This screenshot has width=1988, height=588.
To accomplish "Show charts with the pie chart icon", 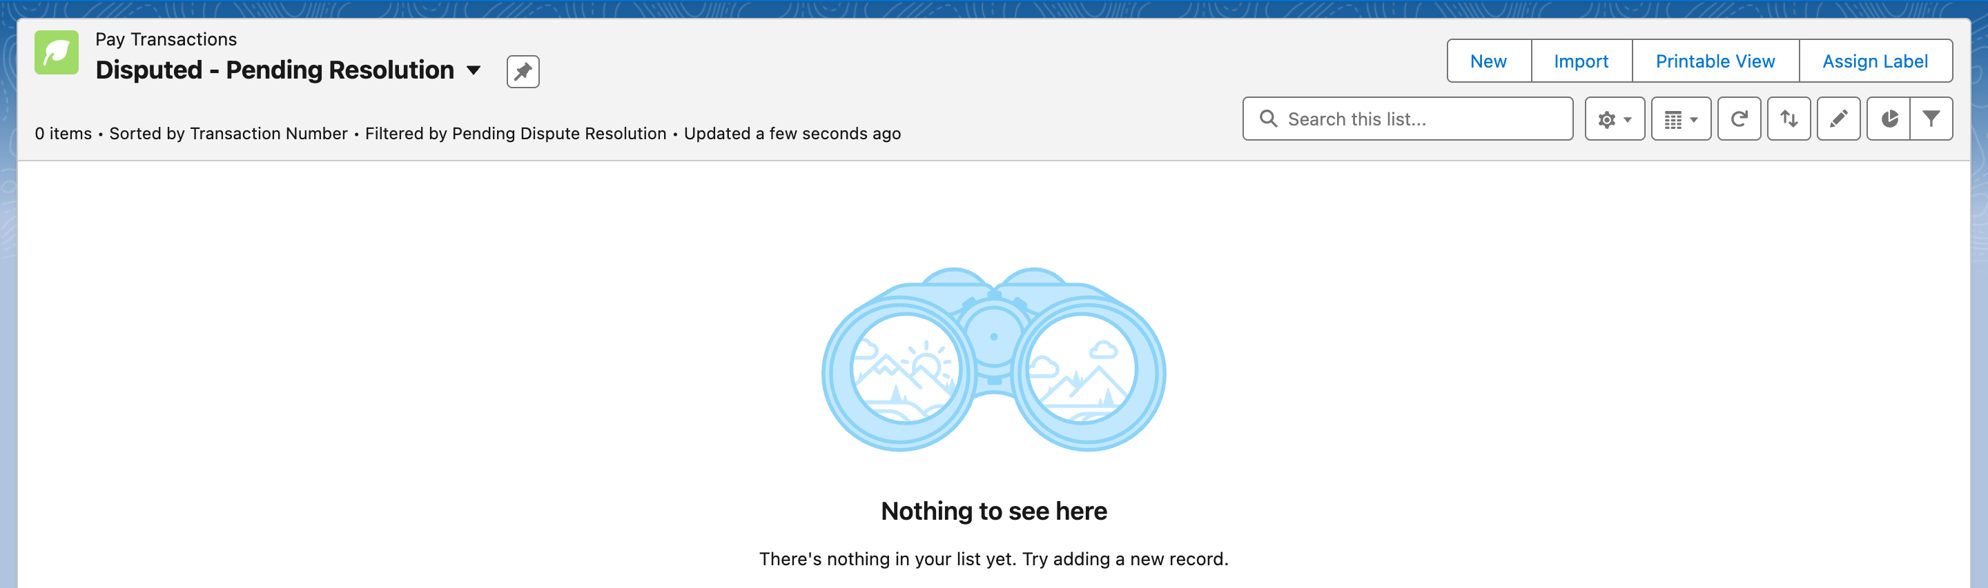I will pyautogui.click(x=1889, y=119).
